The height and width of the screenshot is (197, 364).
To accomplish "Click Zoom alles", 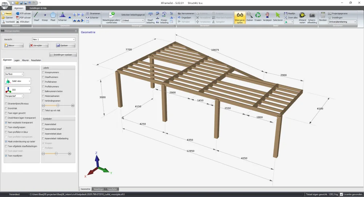I will pos(290,17).
